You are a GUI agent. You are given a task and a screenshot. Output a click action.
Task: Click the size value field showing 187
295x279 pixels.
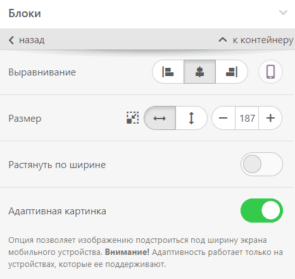point(247,118)
